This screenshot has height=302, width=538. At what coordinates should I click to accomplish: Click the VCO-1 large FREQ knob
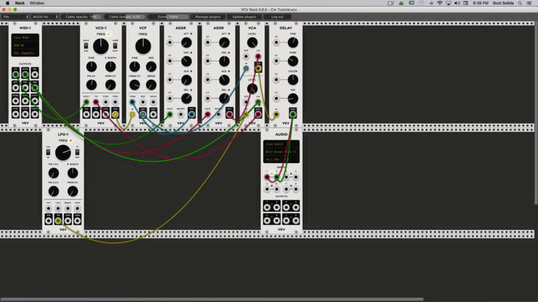pyautogui.click(x=101, y=46)
